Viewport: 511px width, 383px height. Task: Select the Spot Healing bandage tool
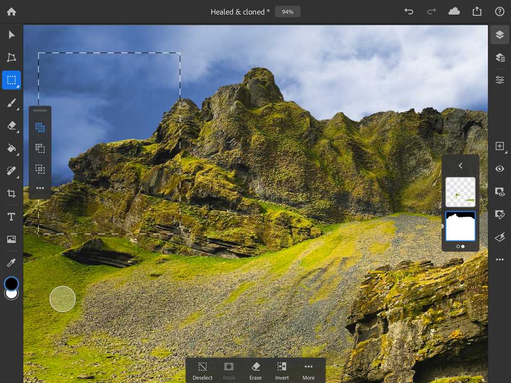11,171
